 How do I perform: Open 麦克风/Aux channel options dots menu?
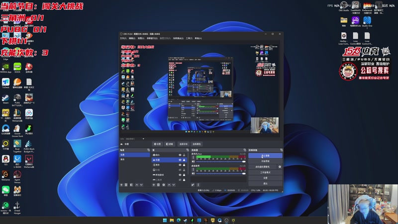click(193, 157)
